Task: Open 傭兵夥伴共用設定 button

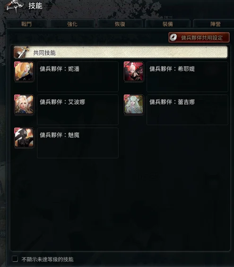Action: (199, 37)
